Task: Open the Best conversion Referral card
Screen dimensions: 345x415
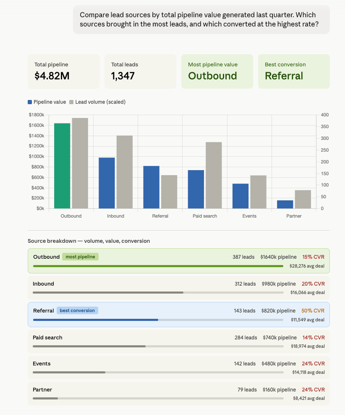Action: point(294,71)
